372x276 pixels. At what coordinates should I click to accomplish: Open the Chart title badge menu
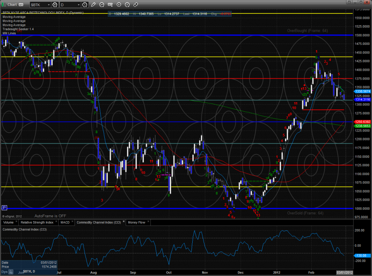21,5
